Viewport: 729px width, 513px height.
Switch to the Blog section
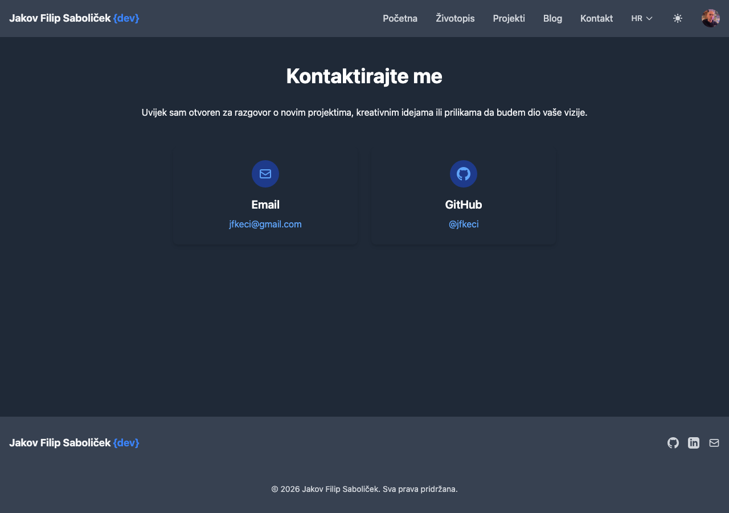(x=552, y=18)
